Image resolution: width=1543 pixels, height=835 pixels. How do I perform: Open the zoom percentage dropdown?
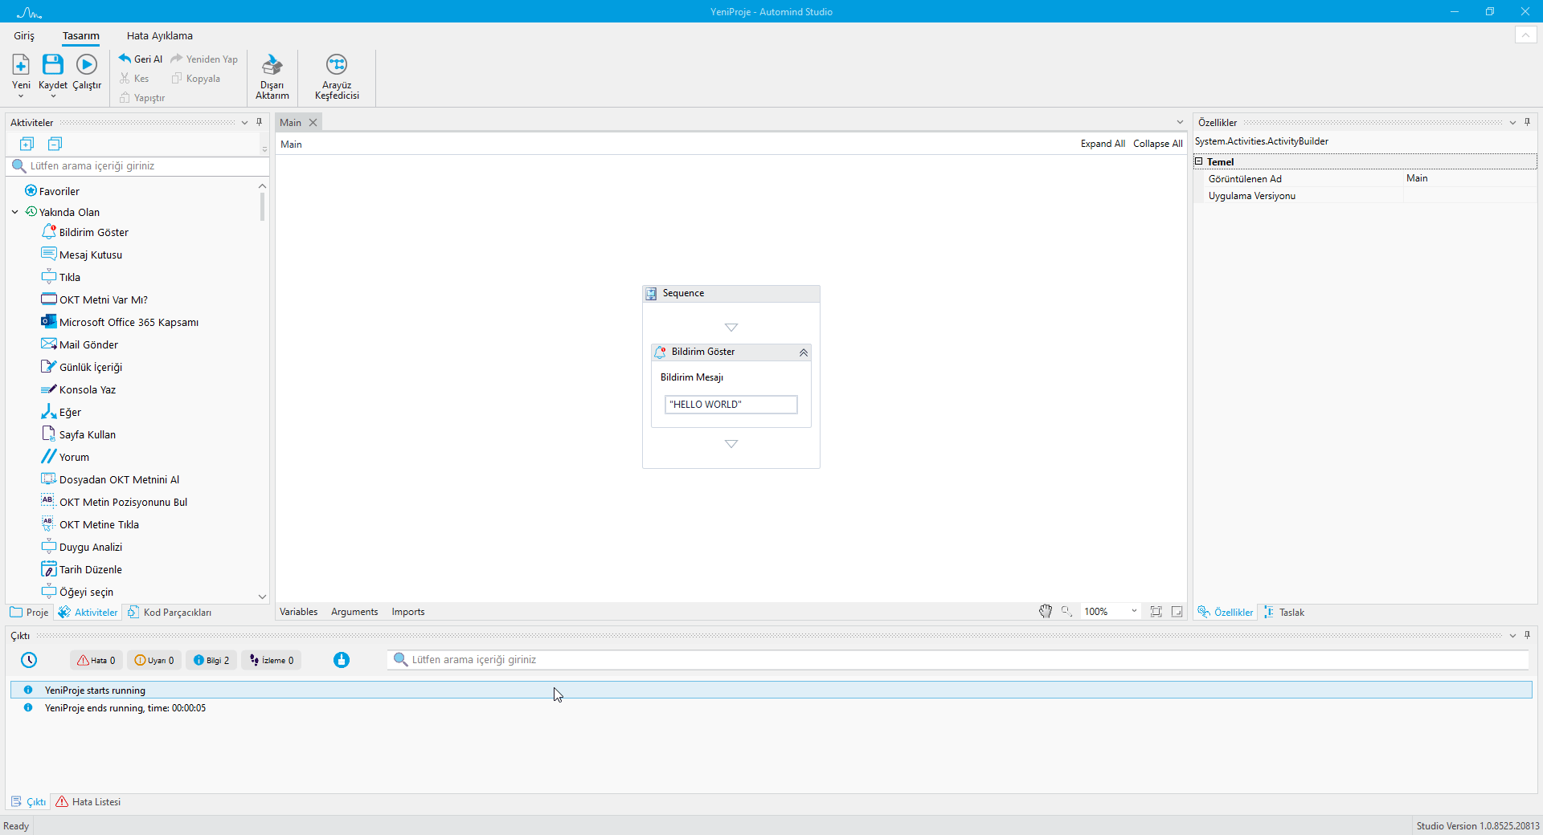pos(1134,612)
